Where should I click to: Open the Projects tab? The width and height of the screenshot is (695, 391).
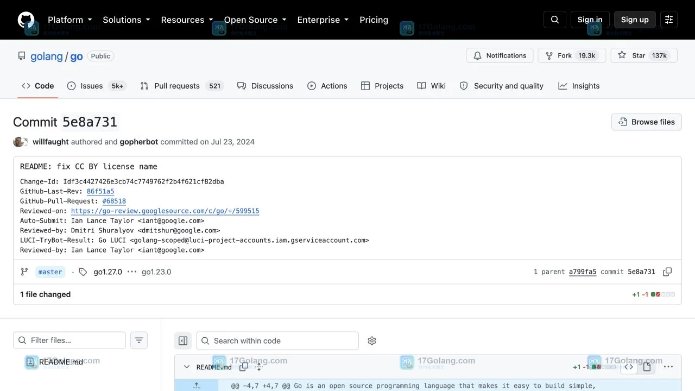point(382,86)
